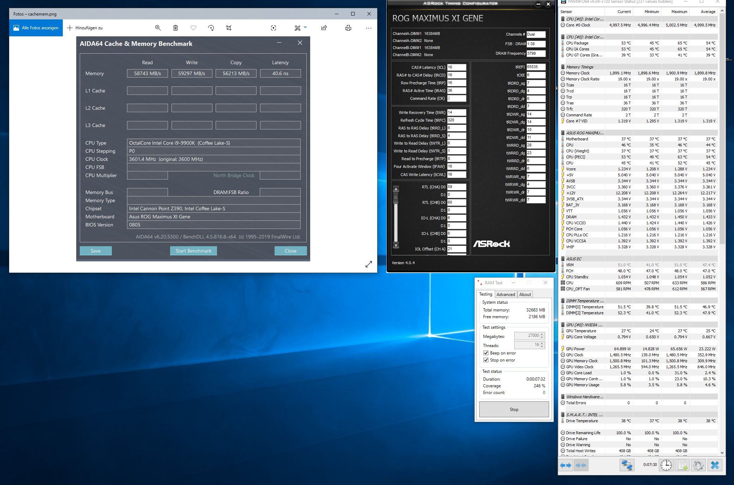Toggle the Stop on error checkbox
Screen dimensions: 734x485
486,360
